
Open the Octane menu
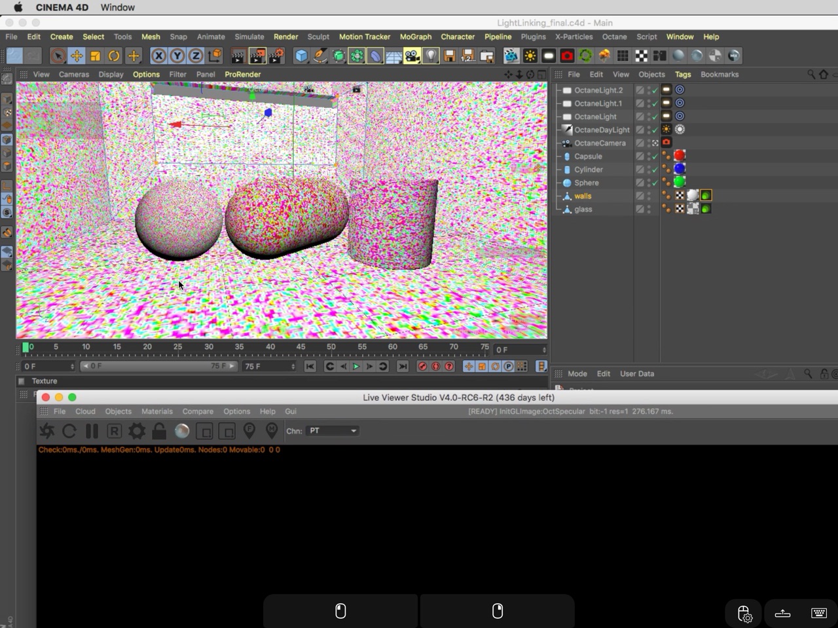(x=615, y=37)
